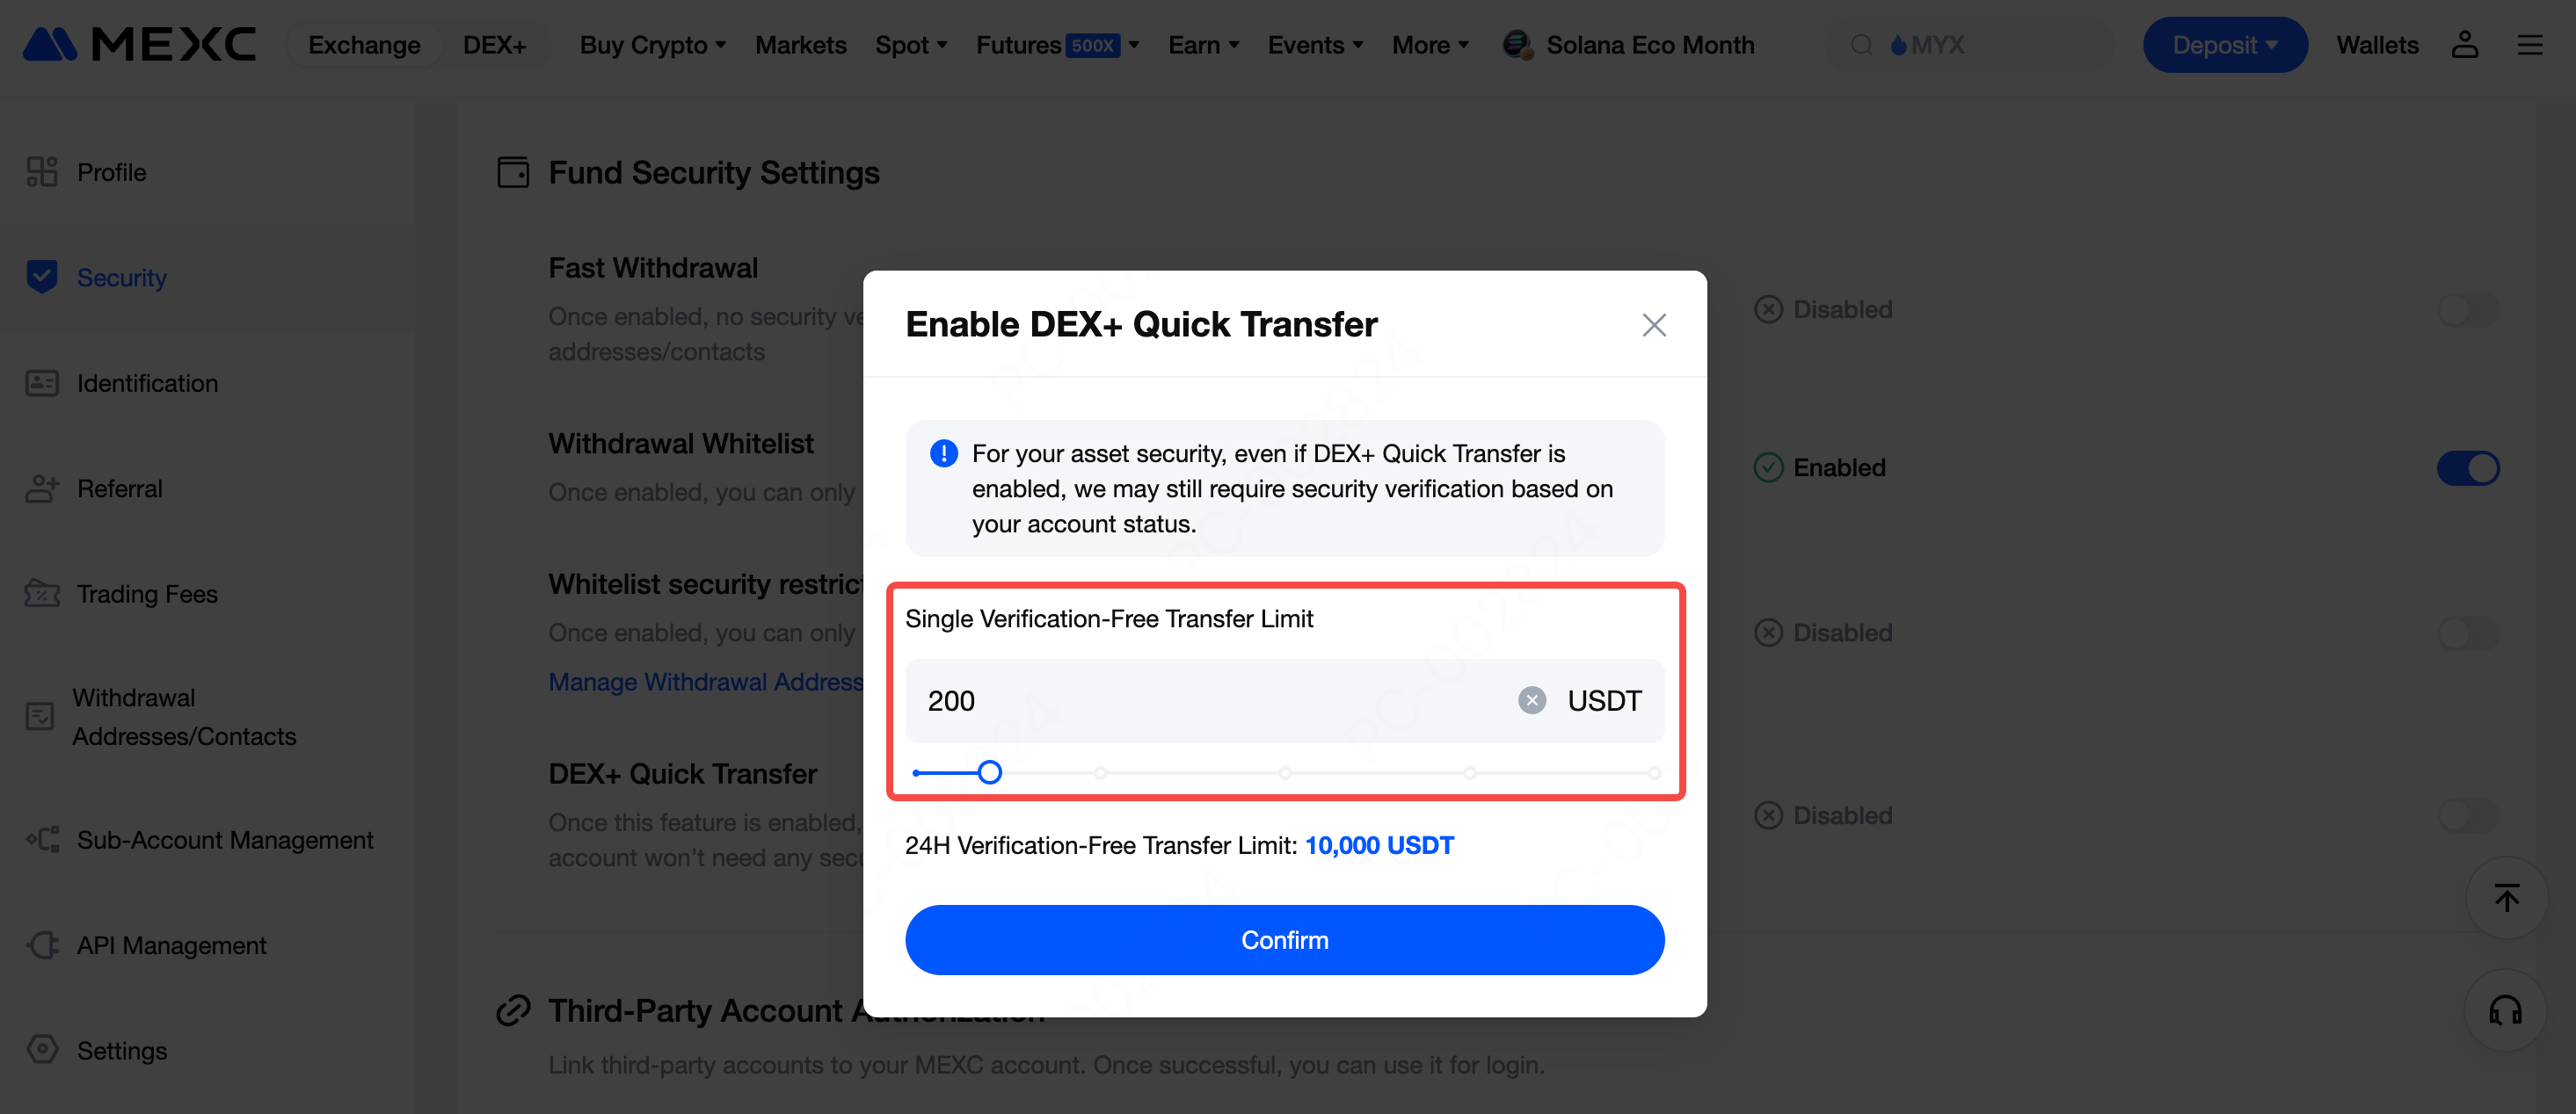
Task: Open the Deposit dropdown button
Action: click(x=2224, y=45)
